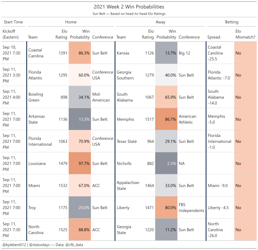Click the FBS Independents conference cell
The image size is (258, 250).
191,208
